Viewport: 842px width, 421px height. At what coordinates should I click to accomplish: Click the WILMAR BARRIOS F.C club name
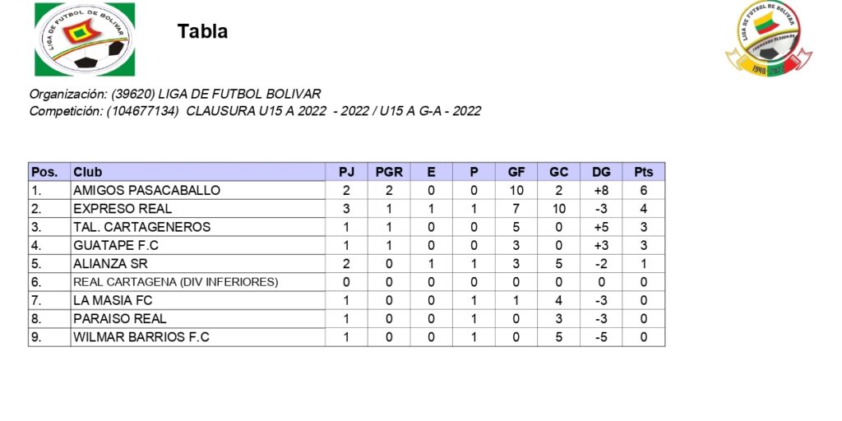coord(141,337)
